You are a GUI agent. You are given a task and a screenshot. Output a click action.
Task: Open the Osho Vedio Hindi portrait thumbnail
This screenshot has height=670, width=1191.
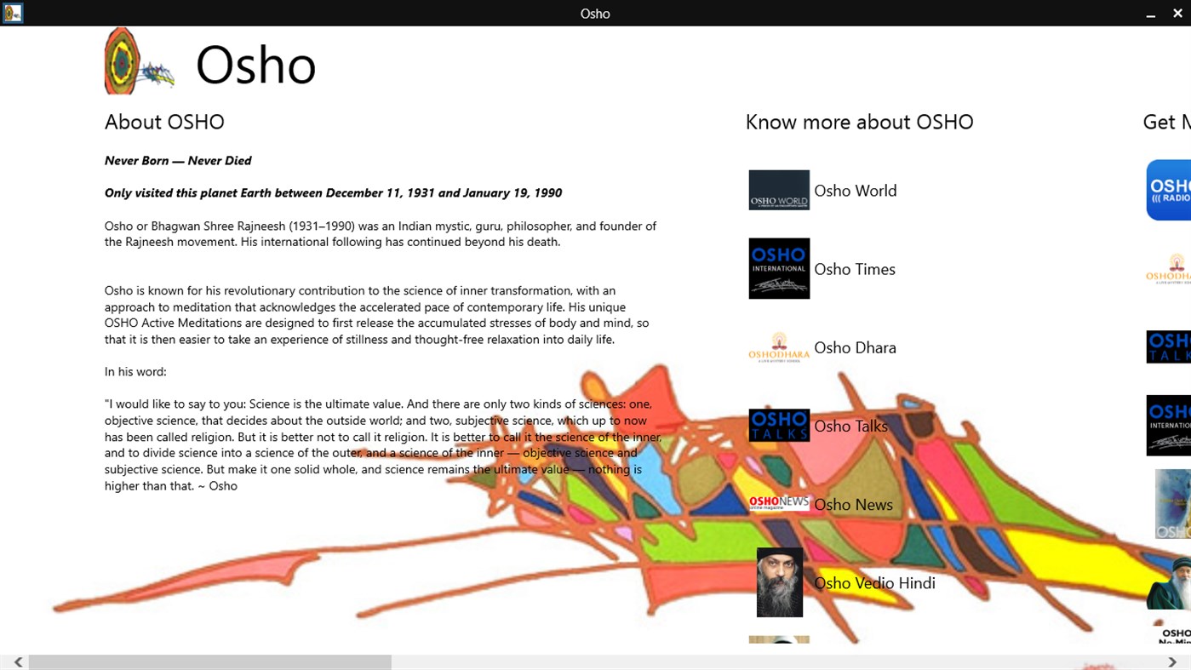point(779,582)
